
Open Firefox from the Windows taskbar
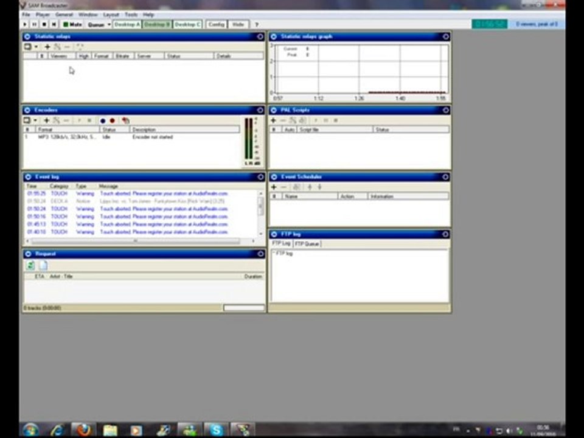click(83, 430)
